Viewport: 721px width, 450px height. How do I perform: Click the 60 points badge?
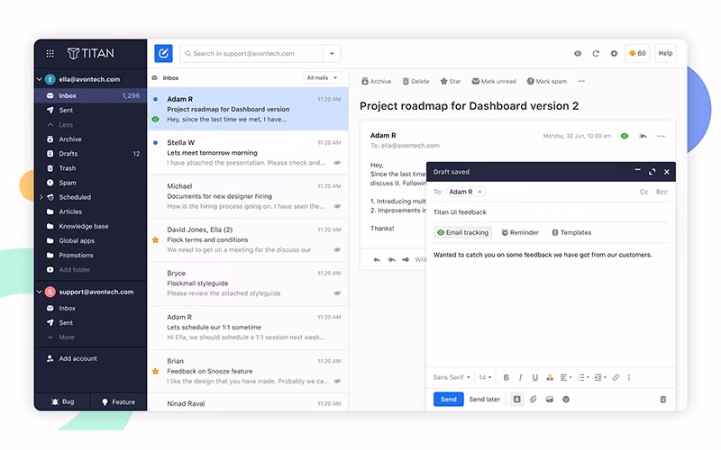637,54
